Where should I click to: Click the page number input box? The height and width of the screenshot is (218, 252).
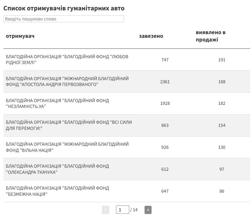[x=122, y=210]
